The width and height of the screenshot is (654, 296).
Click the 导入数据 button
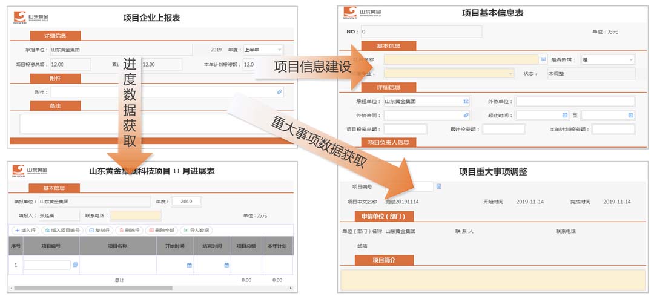point(196,230)
